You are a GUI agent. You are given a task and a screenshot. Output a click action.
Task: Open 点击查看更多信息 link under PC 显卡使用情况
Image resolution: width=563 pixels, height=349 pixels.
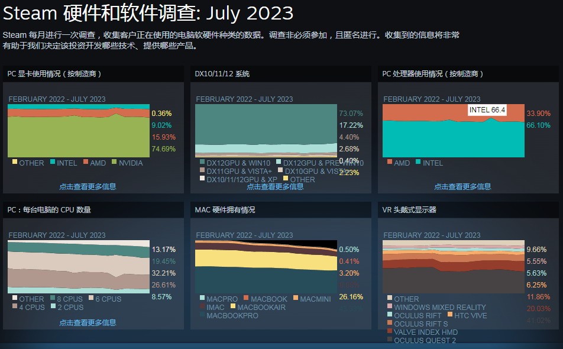tap(88, 186)
